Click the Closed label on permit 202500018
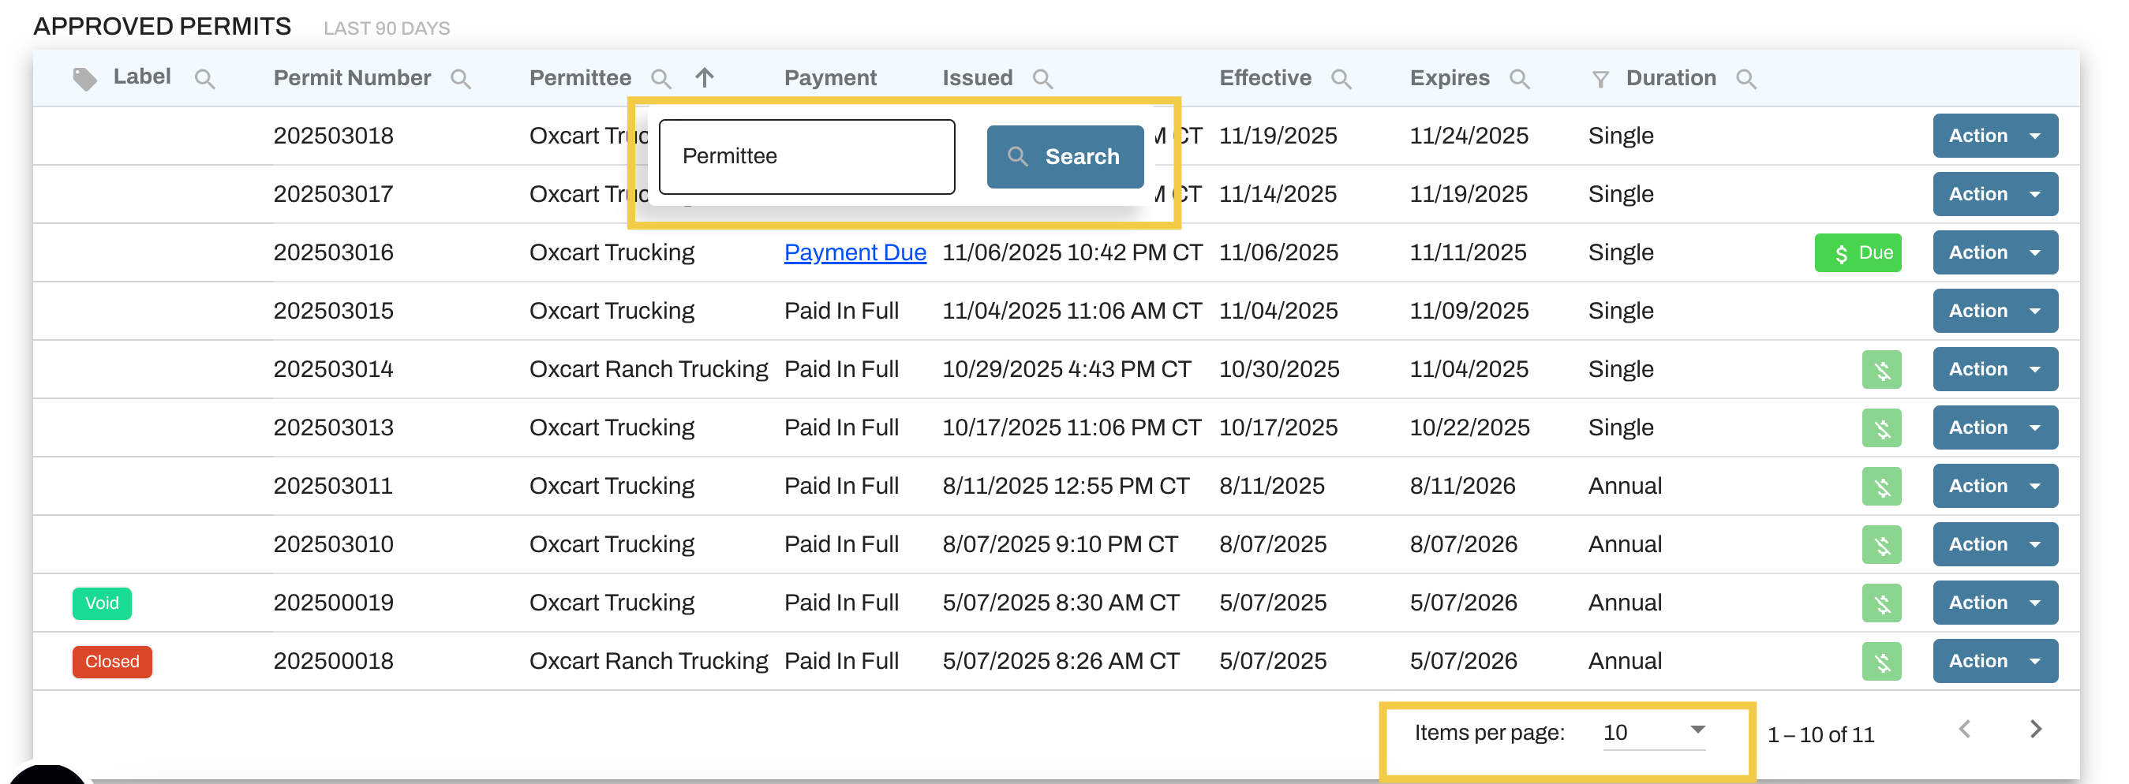 click(112, 662)
